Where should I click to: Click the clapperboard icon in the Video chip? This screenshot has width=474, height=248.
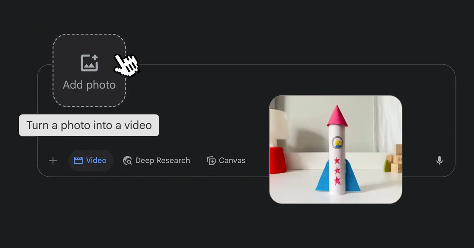pos(78,161)
